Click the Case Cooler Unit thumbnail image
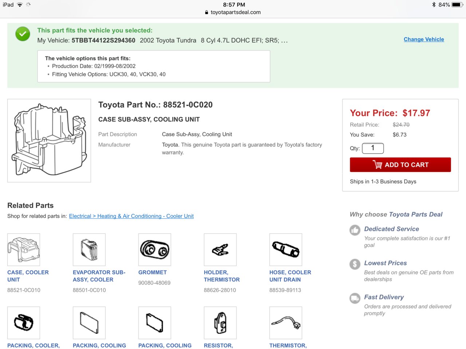The height and width of the screenshot is (349, 466). click(x=24, y=250)
